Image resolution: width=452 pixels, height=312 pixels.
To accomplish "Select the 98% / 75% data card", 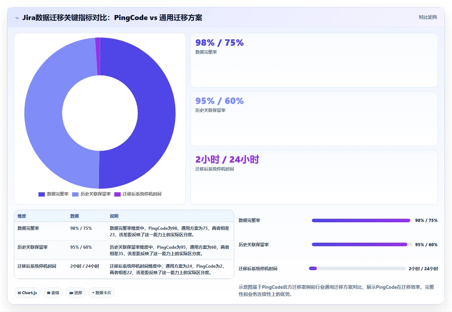I will [x=314, y=60].
